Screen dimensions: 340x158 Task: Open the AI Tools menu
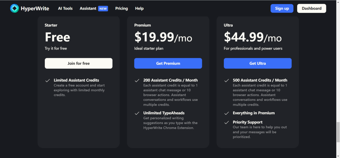(x=65, y=8)
